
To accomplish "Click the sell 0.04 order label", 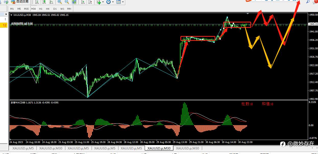I will pos(22,23).
